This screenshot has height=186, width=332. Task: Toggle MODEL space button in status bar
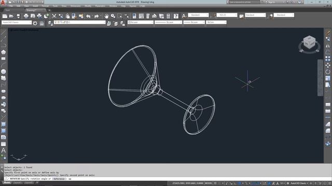[x=208, y=183]
